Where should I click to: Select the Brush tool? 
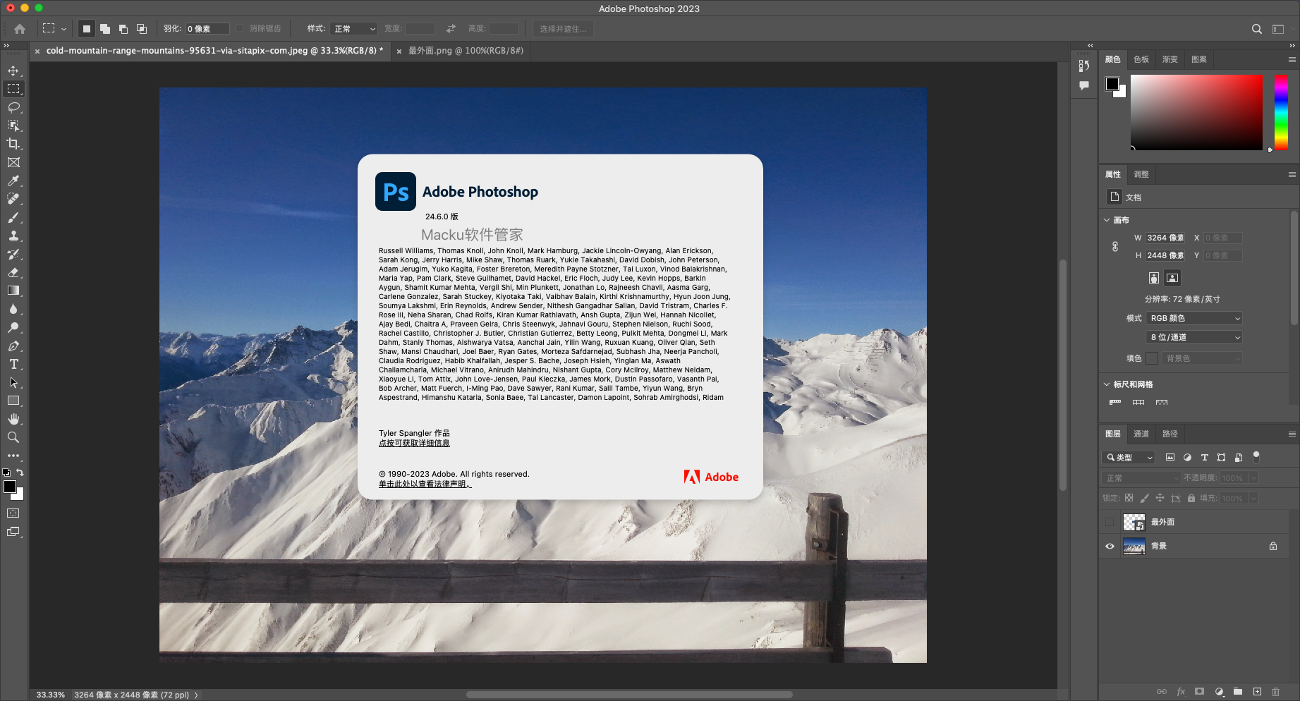coord(13,217)
